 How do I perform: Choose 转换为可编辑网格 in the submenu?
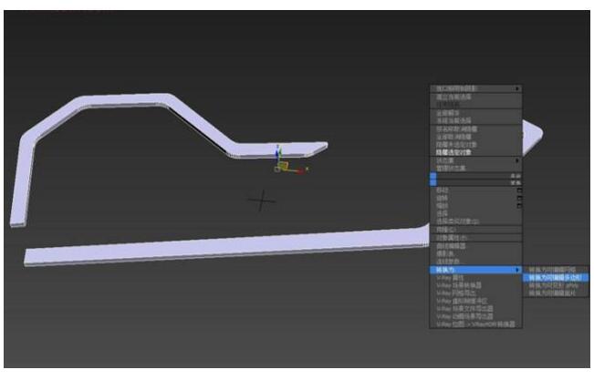point(553,270)
